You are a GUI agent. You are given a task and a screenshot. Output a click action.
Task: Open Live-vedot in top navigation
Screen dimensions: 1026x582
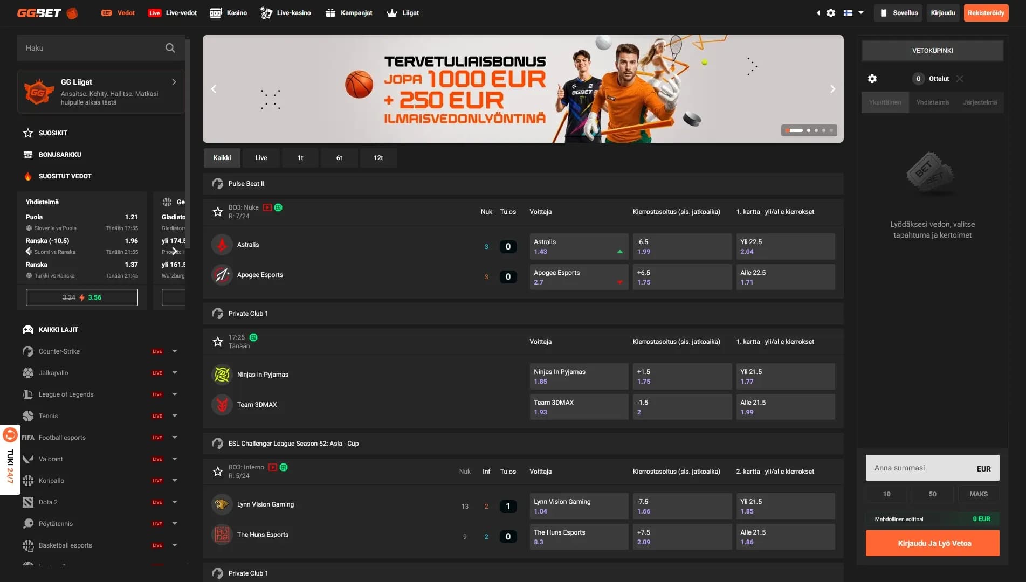[x=173, y=13]
